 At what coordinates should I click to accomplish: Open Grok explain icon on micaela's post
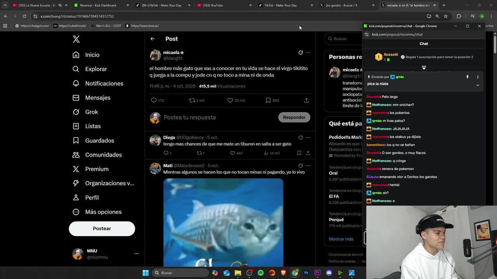[301, 53]
